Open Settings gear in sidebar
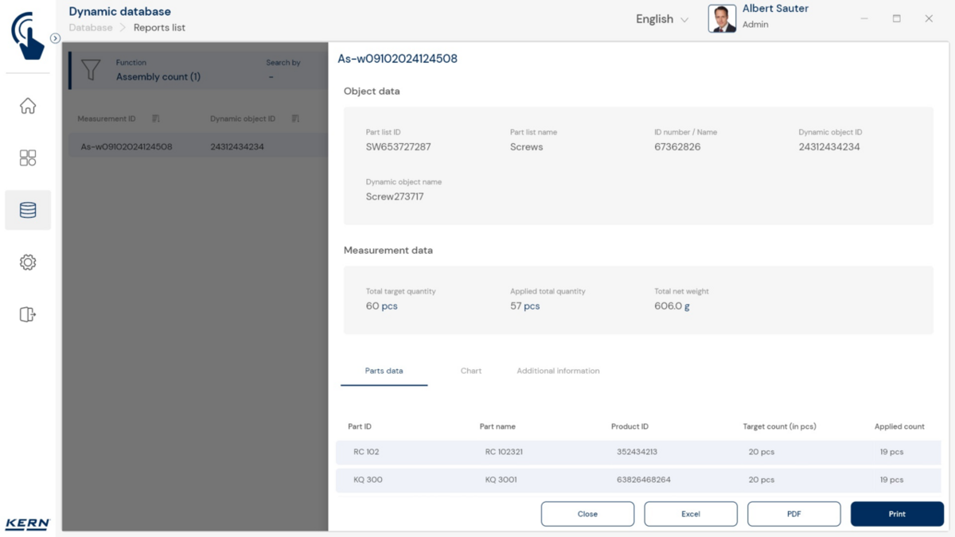Screen dimensions: 955x537 (x=28, y=263)
